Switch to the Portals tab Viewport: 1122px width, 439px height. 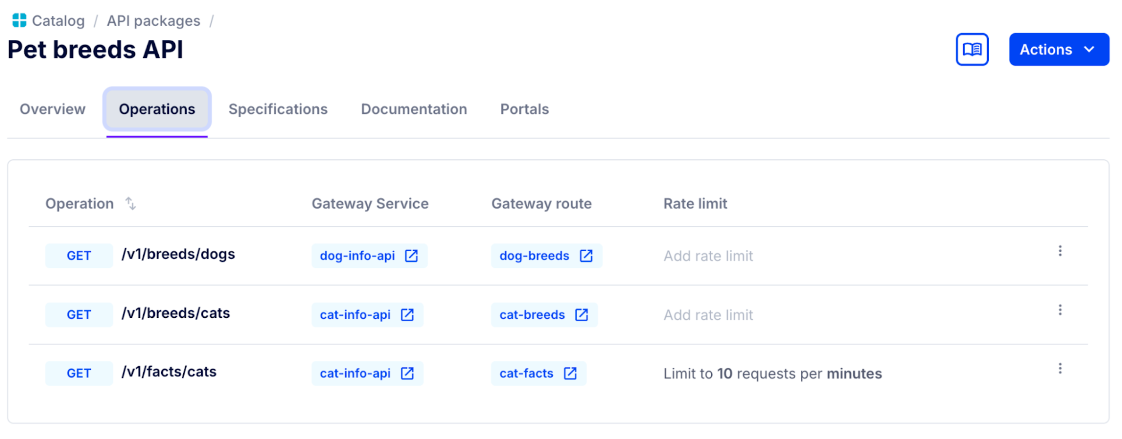tap(524, 109)
